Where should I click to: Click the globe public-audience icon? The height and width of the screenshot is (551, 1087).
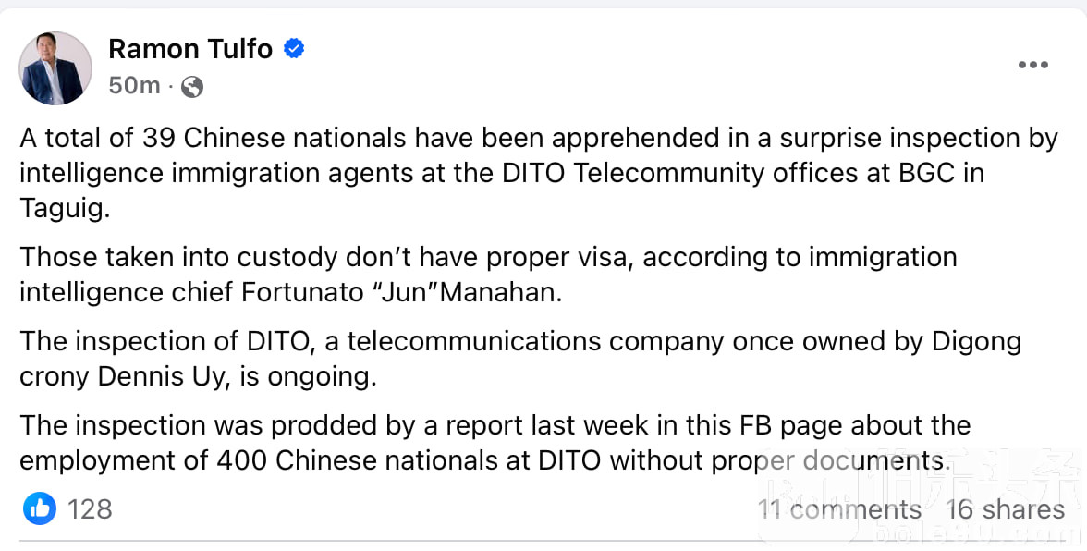(x=192, y=87)
